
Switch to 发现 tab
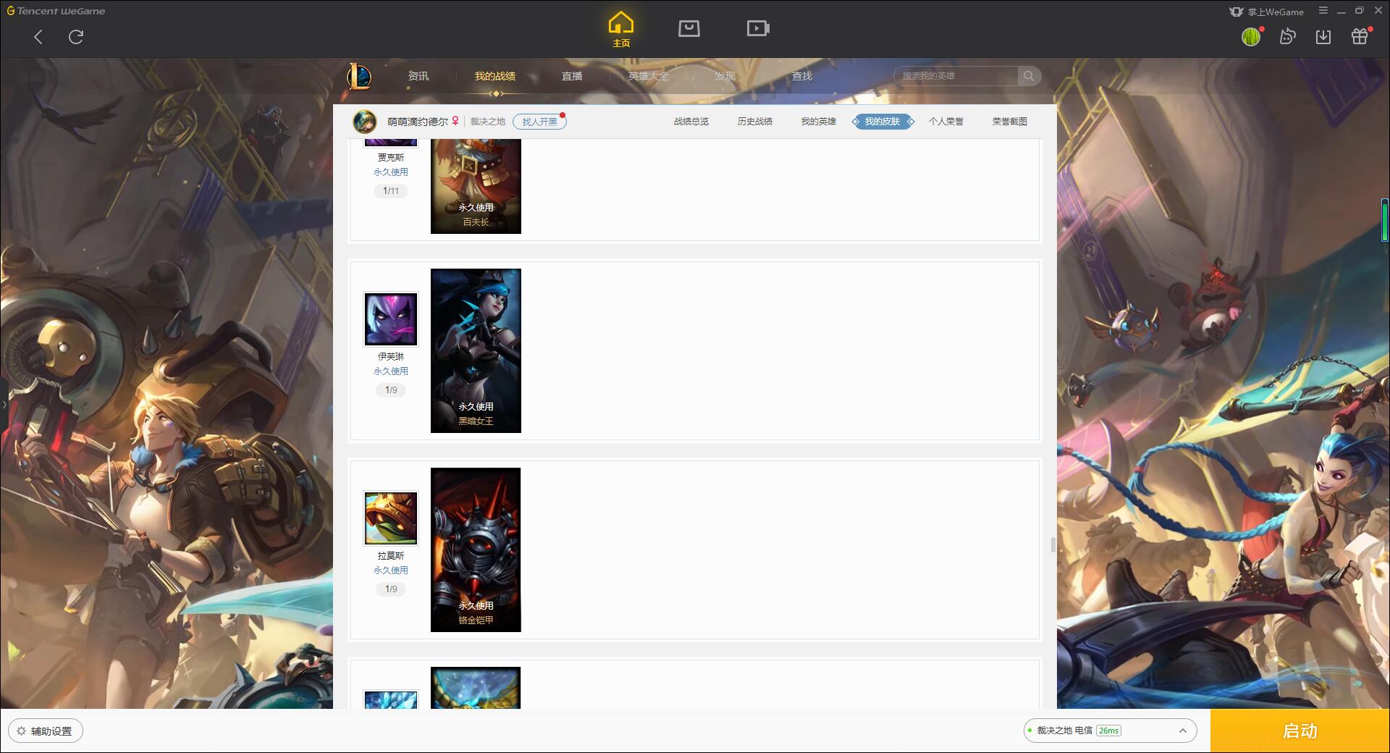pyautogui.click(x=725, y=76)
